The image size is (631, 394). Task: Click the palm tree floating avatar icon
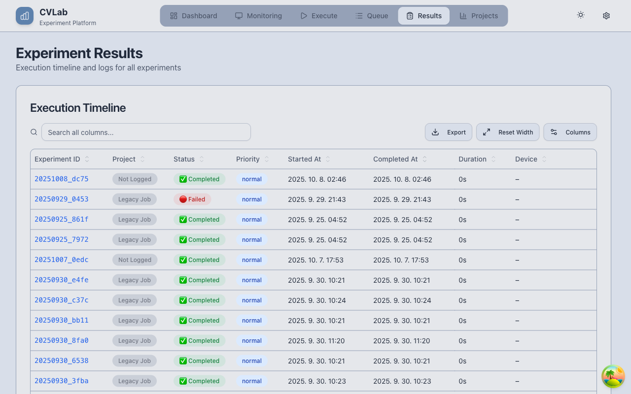pos(613,377)
